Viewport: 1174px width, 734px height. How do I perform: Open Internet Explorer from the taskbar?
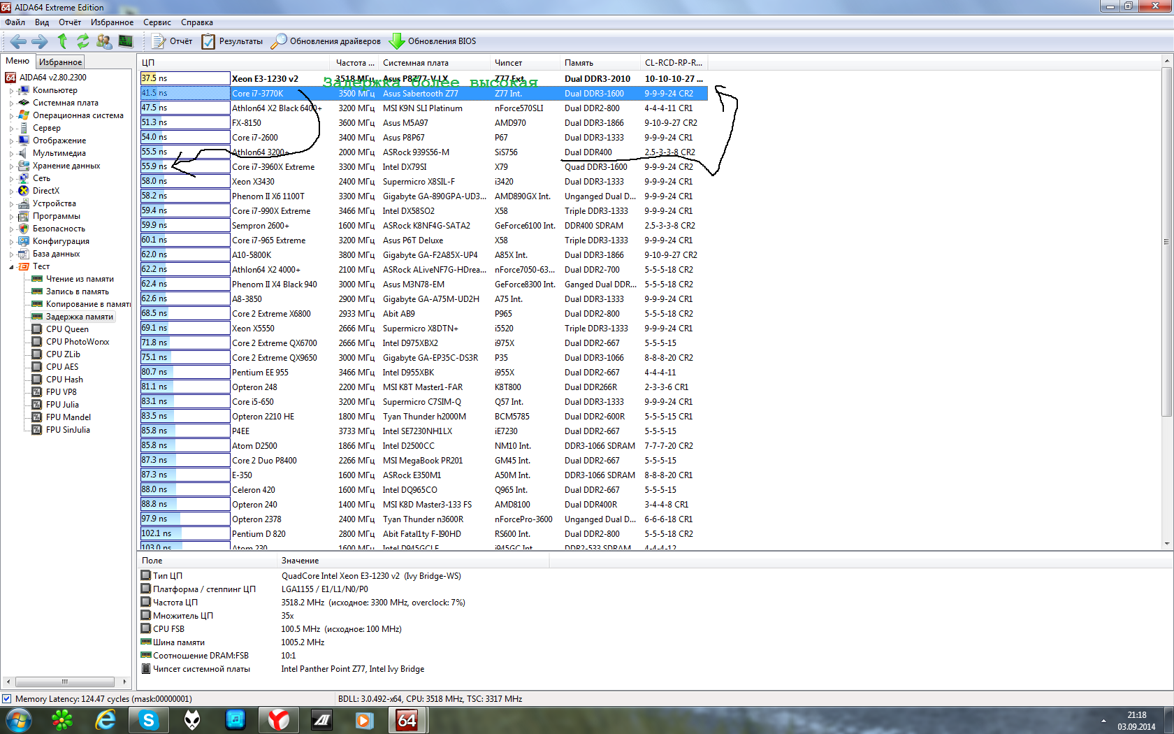[106, 720]
